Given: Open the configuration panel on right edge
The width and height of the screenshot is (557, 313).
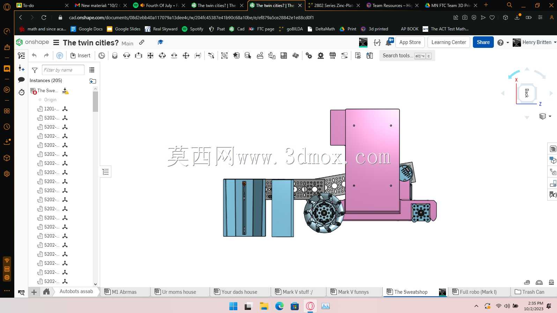Looking at the screenshot, I should 553,160.
